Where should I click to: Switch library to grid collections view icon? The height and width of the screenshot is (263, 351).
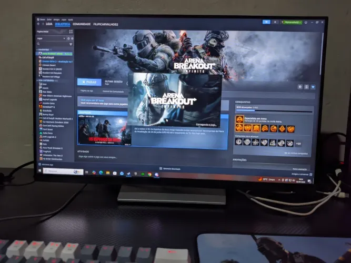pyautogui.click(x=71, y=32)
